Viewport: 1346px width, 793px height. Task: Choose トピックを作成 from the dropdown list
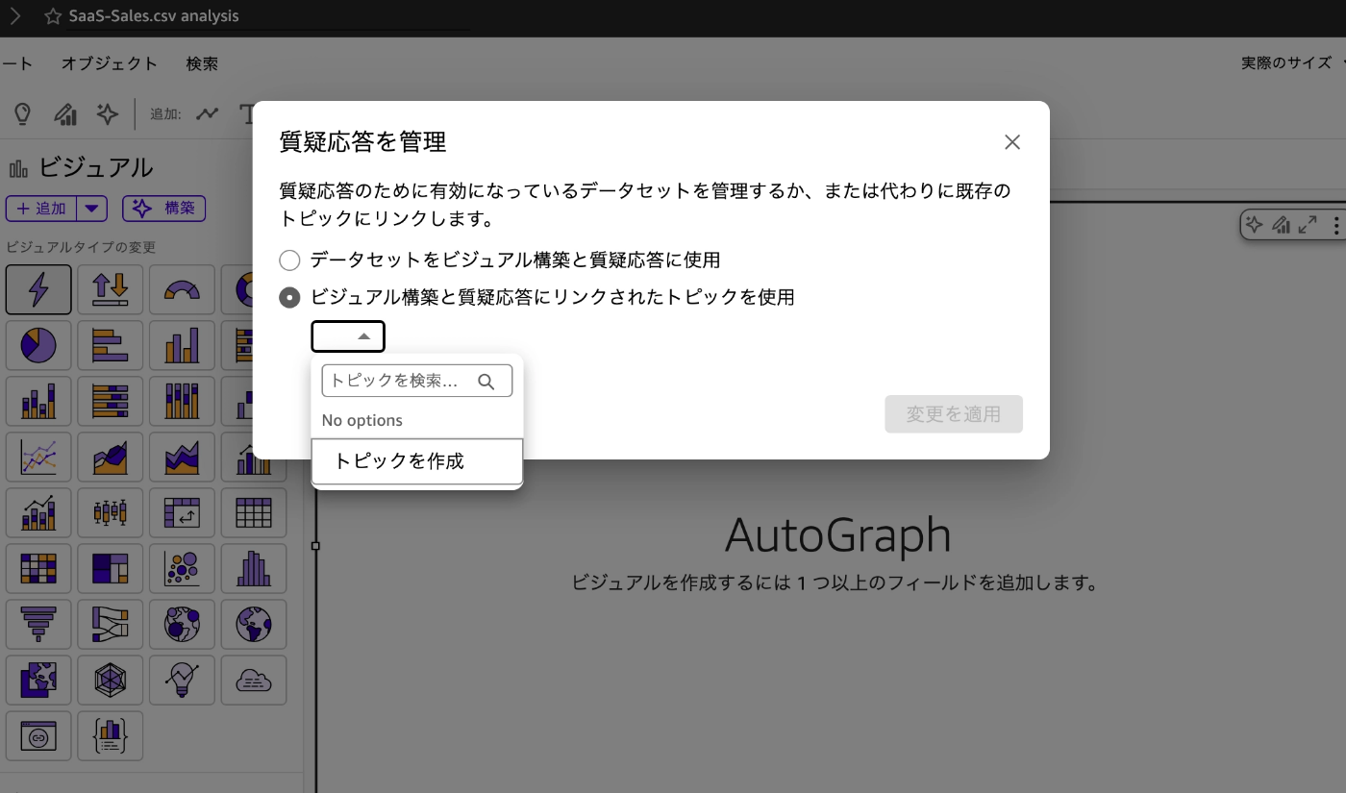click(417, 461)
